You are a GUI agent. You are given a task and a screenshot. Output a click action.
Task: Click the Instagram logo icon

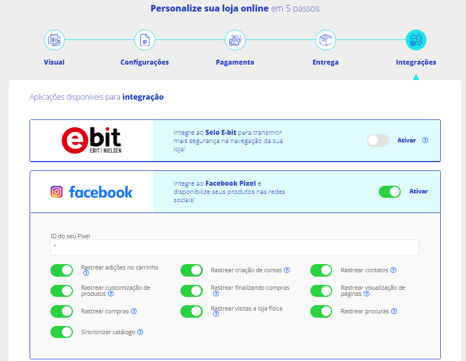[56, 192]
